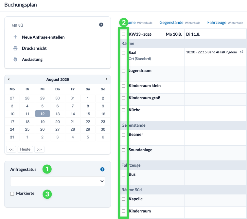This screenshot has height=219, width=247.
Task: Click the >> calendar button
Action: 39,149
